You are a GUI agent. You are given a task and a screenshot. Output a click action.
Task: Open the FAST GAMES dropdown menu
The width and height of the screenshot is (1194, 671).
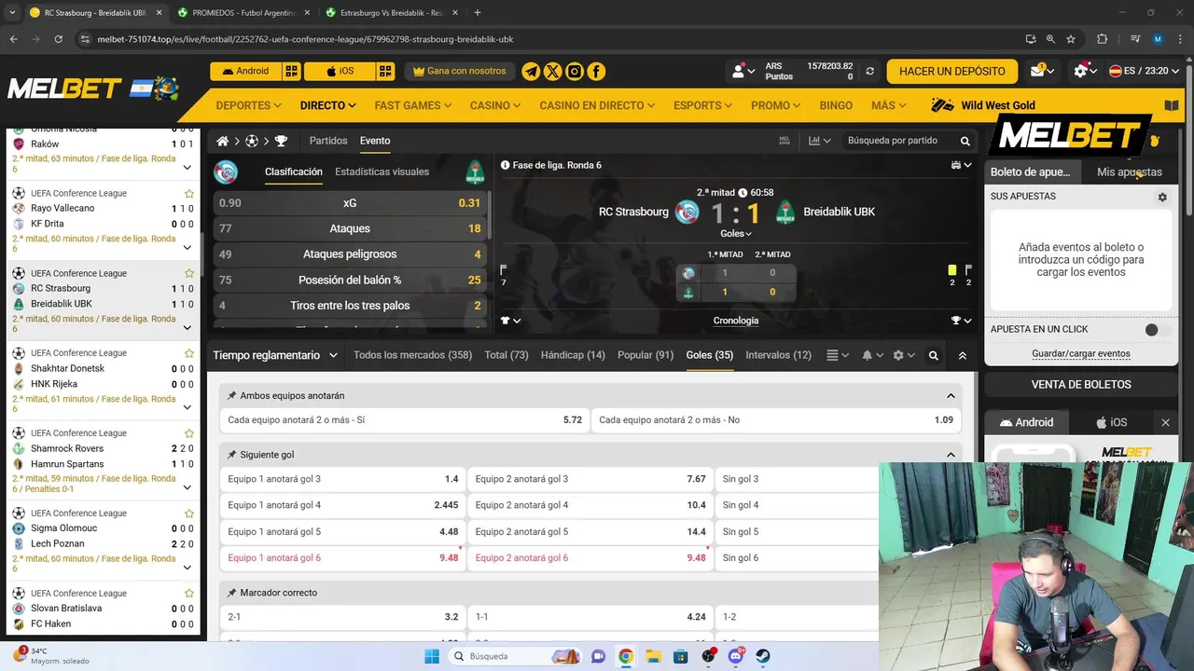[412, 105]
